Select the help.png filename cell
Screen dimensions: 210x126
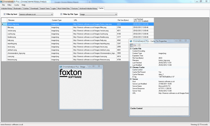pos(29,40)
